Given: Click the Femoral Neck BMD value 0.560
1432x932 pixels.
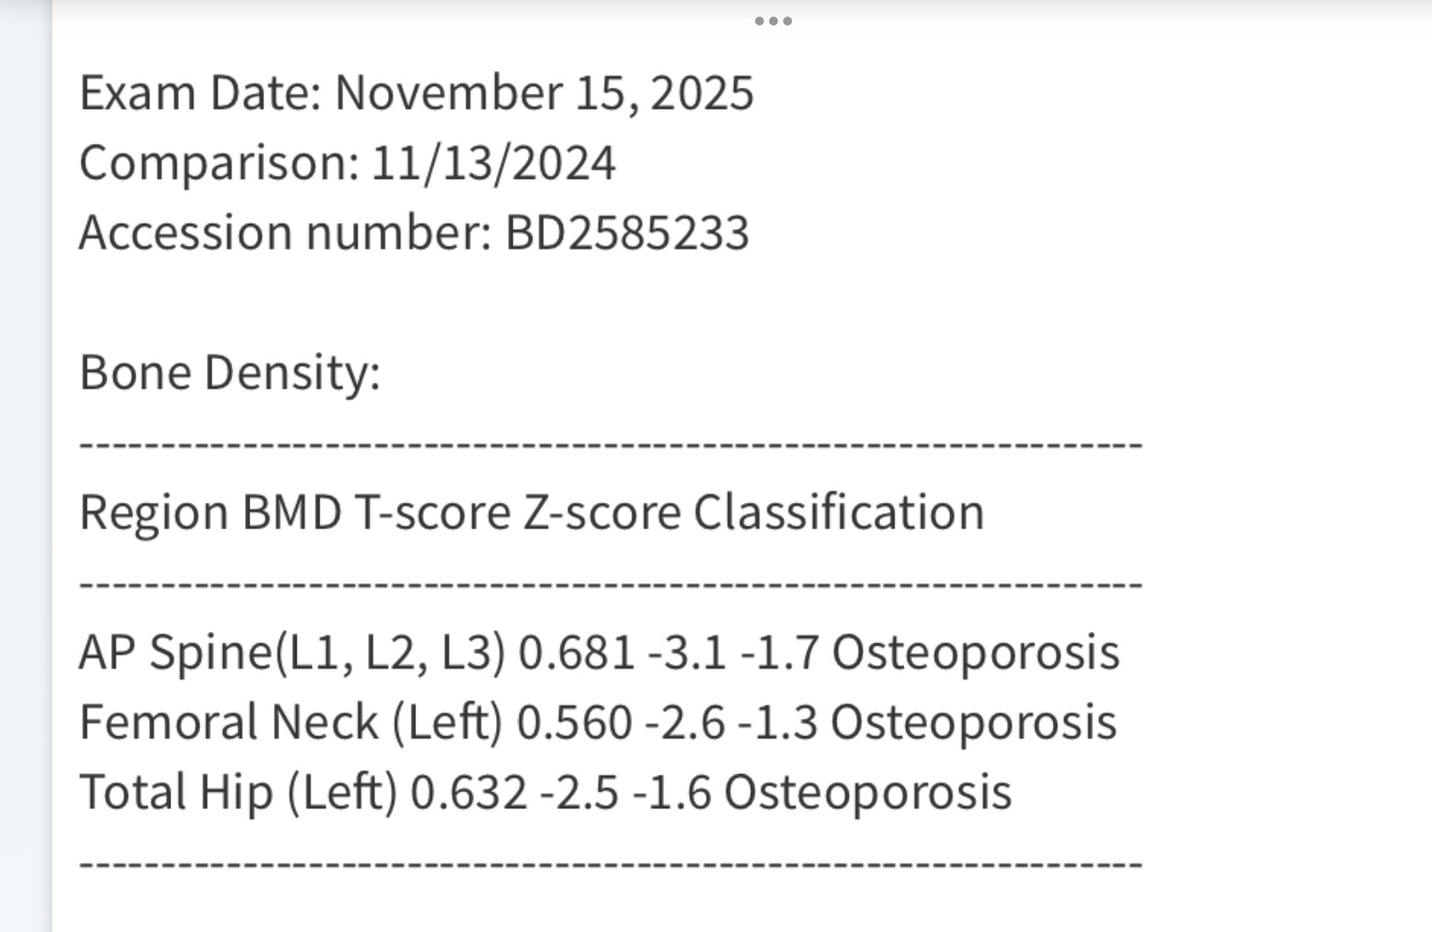Looking at the screenshot, I should tap(574, 722).
